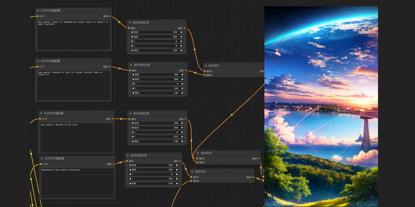Collapse the CLIP文本编码器 node with the night prompt
The width and height of the screenshot is (415, 207).
click(38, 11)
